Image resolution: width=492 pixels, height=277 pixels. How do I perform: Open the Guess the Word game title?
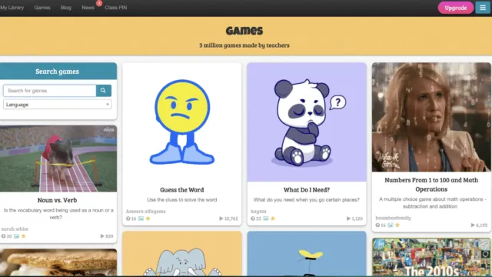pyautogui.click(x=182, y=190)
